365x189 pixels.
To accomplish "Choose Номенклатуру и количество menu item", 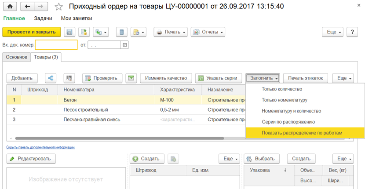I will click(x=305, y=111).
